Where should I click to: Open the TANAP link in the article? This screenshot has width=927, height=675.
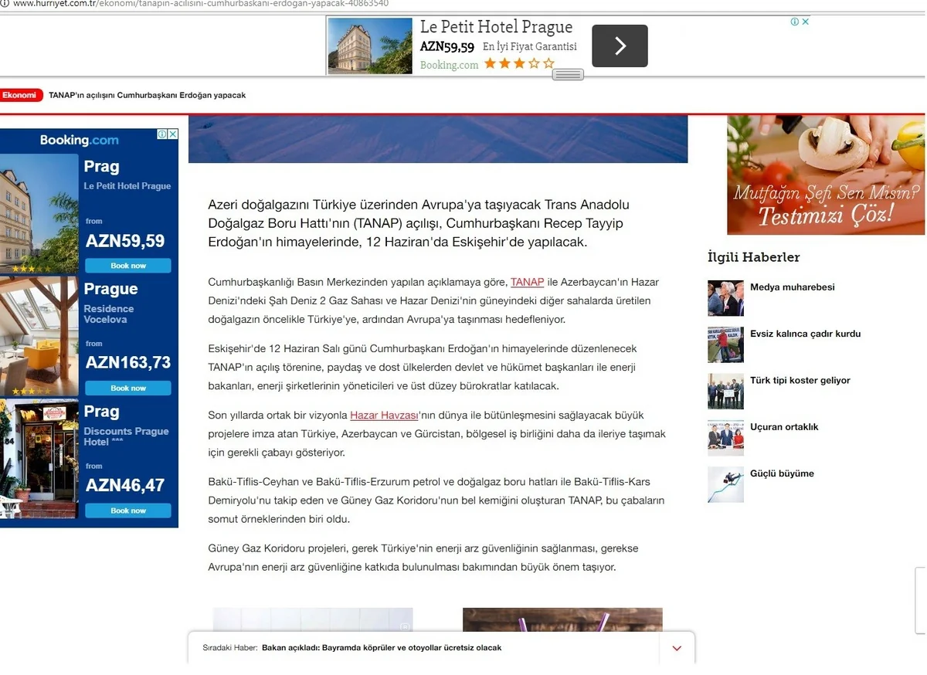point(527,283)
